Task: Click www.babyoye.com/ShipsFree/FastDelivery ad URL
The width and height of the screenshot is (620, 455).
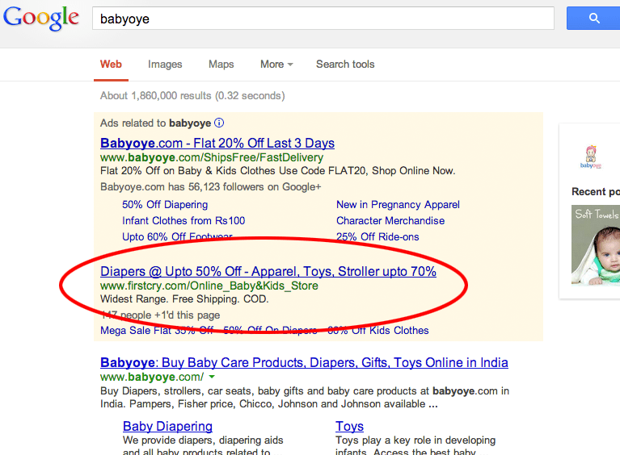Action: coord(212,157)
